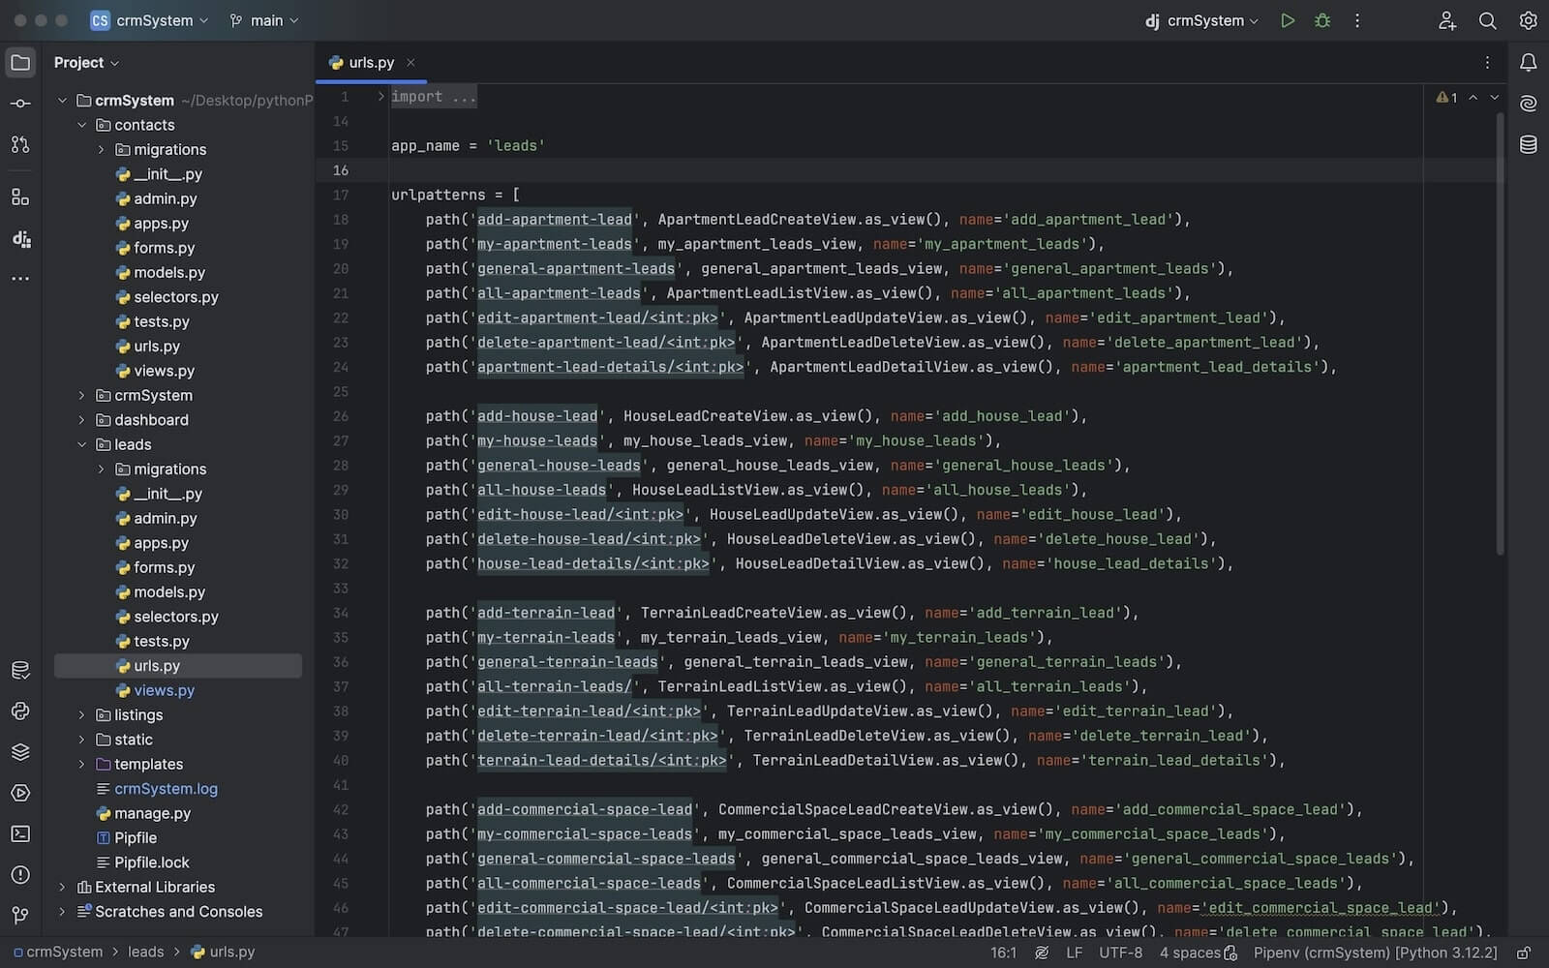Viewport: 1549px width, 968px height.
Task: Open the main branch dropdown
Action: (x=264, y=20)
